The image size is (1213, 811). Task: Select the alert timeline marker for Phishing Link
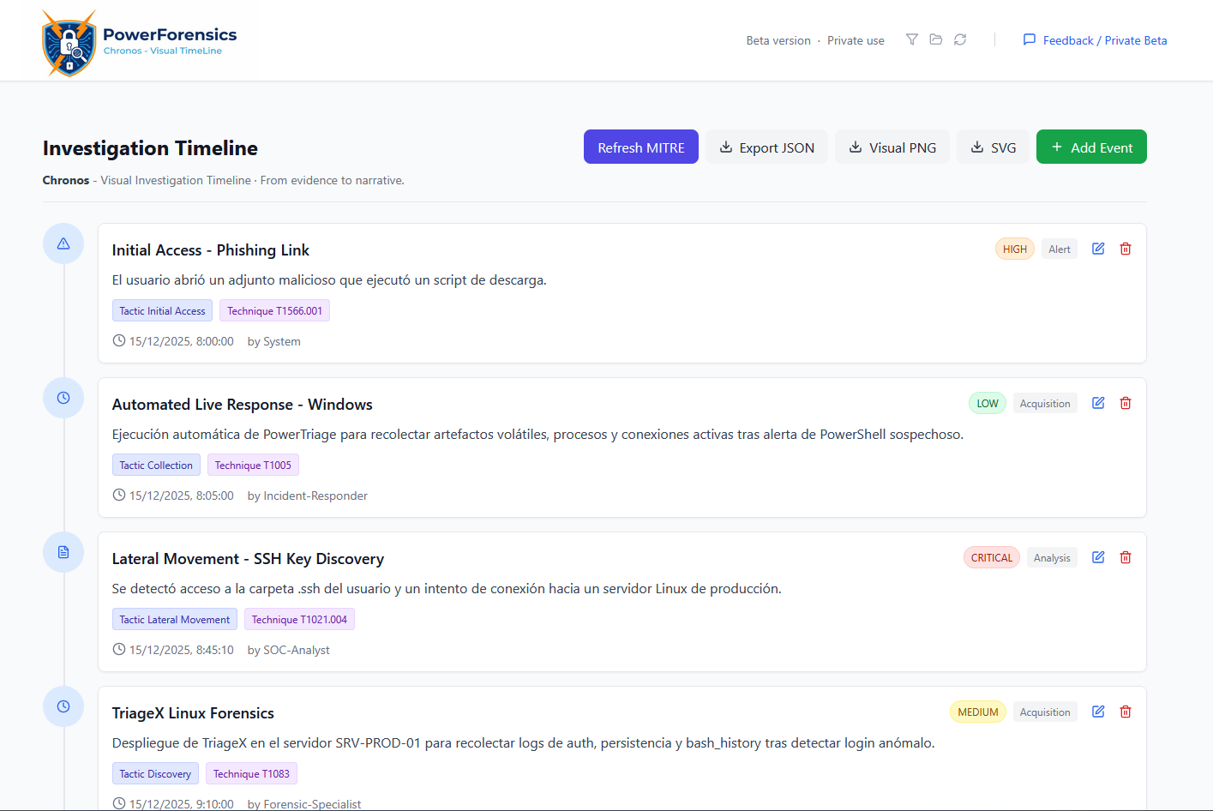point(63,243)
